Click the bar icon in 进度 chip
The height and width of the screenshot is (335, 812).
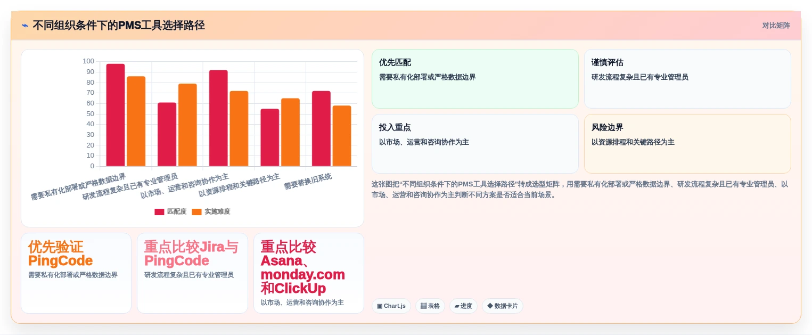[x=457, y=306]
